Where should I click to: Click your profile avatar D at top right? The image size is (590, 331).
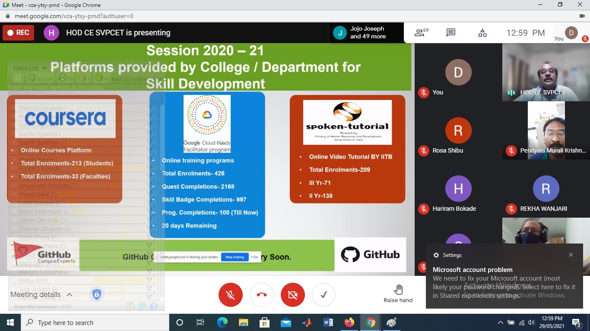point(571,33)
